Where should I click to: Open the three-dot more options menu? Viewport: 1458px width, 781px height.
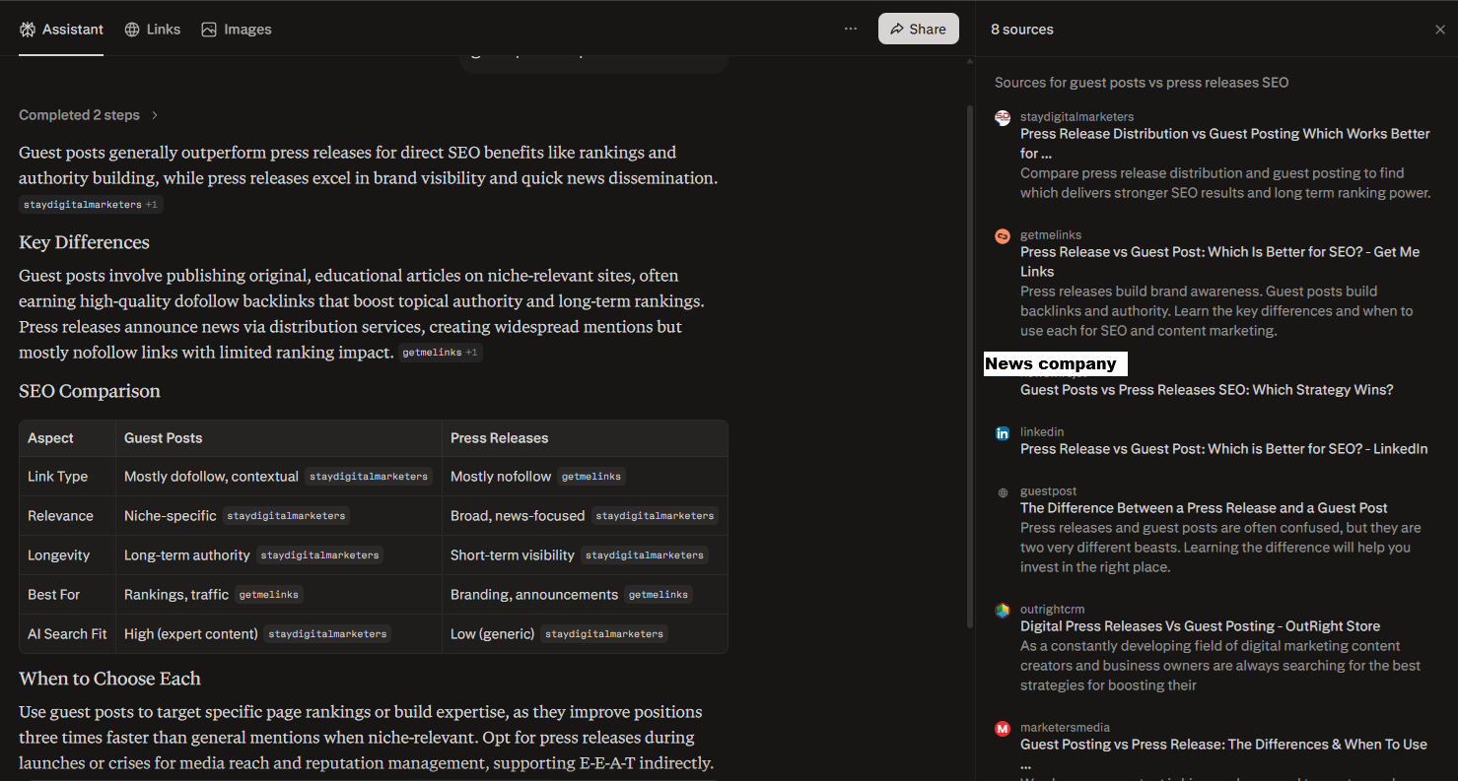pyautogui.click(x=850, y=30)
